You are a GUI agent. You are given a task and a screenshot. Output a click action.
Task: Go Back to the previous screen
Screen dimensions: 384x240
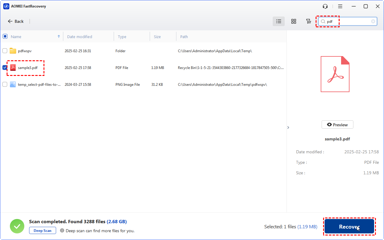pyautogui.click(x=16, y=21)
